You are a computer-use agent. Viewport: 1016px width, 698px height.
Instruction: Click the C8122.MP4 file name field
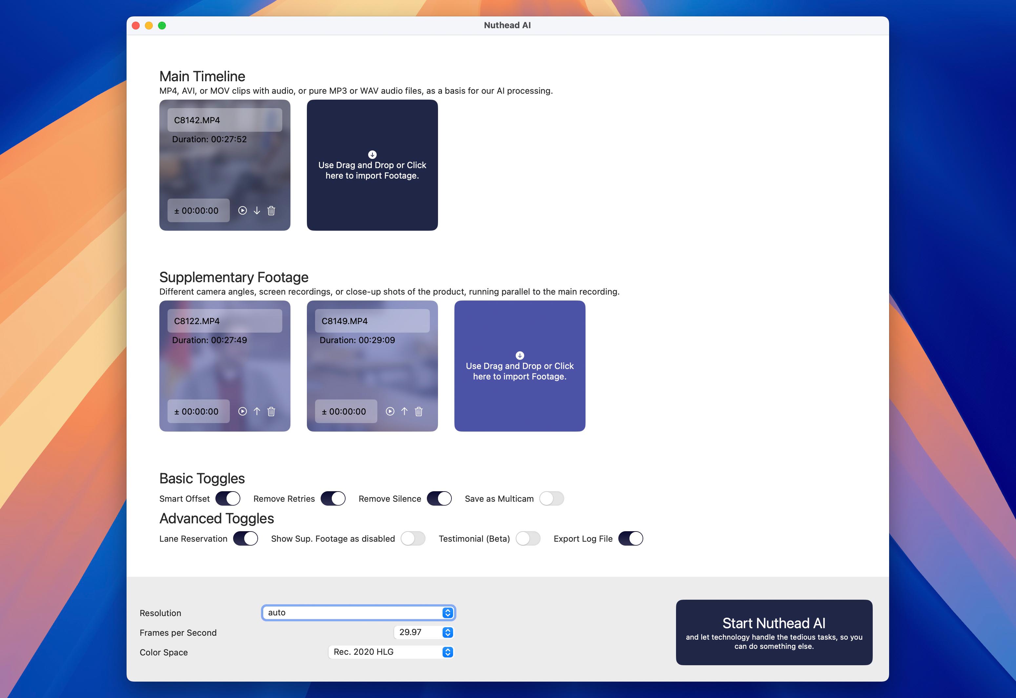coord(225,321)
